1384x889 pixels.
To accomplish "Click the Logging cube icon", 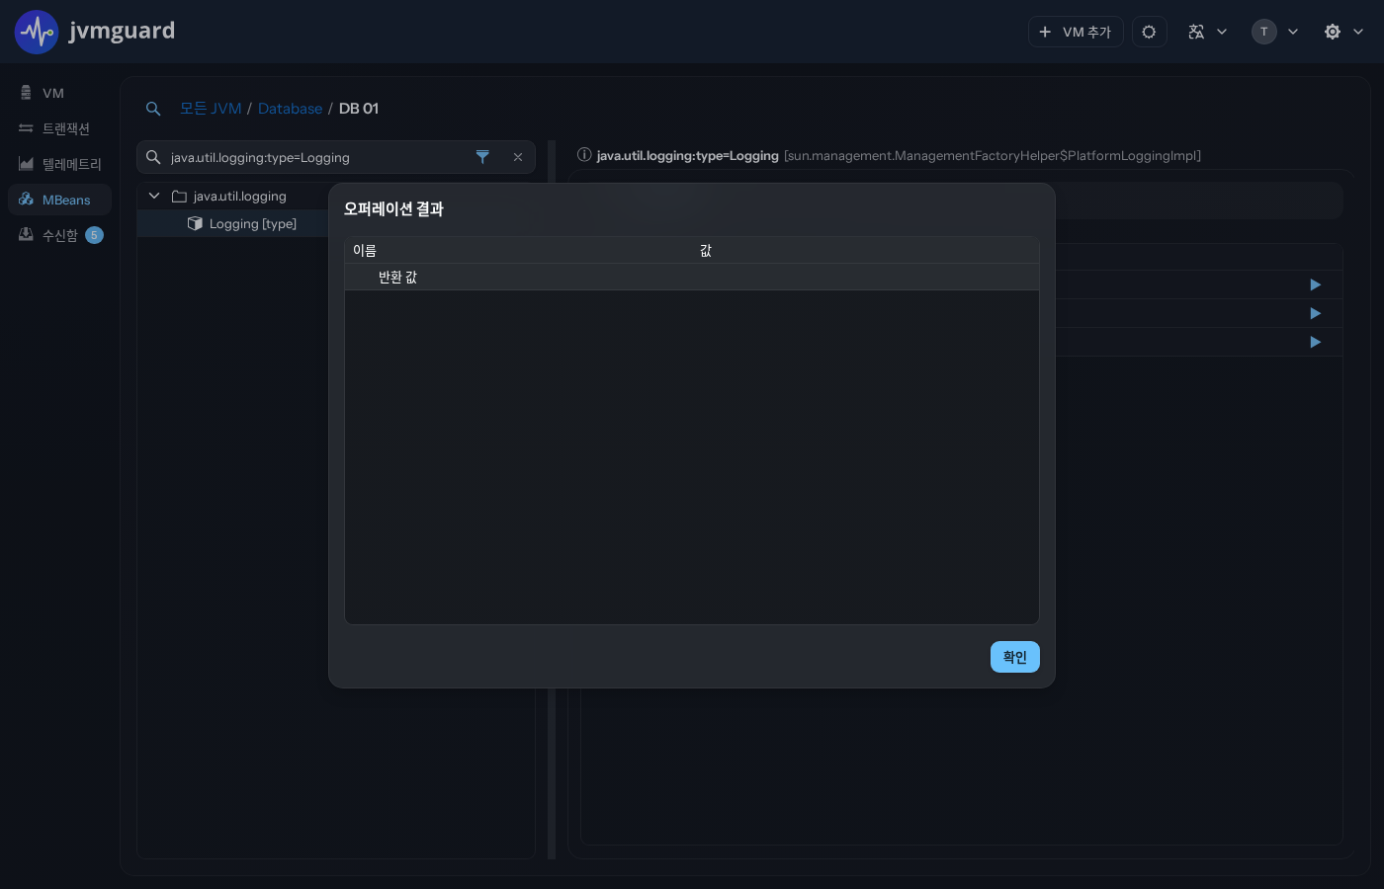I will click(195, 223).
